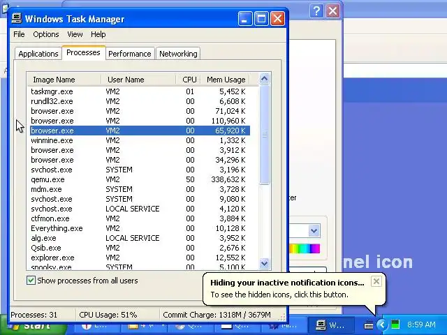Click the process list vertical scrollbar thumb

click(x=264, y=135)
